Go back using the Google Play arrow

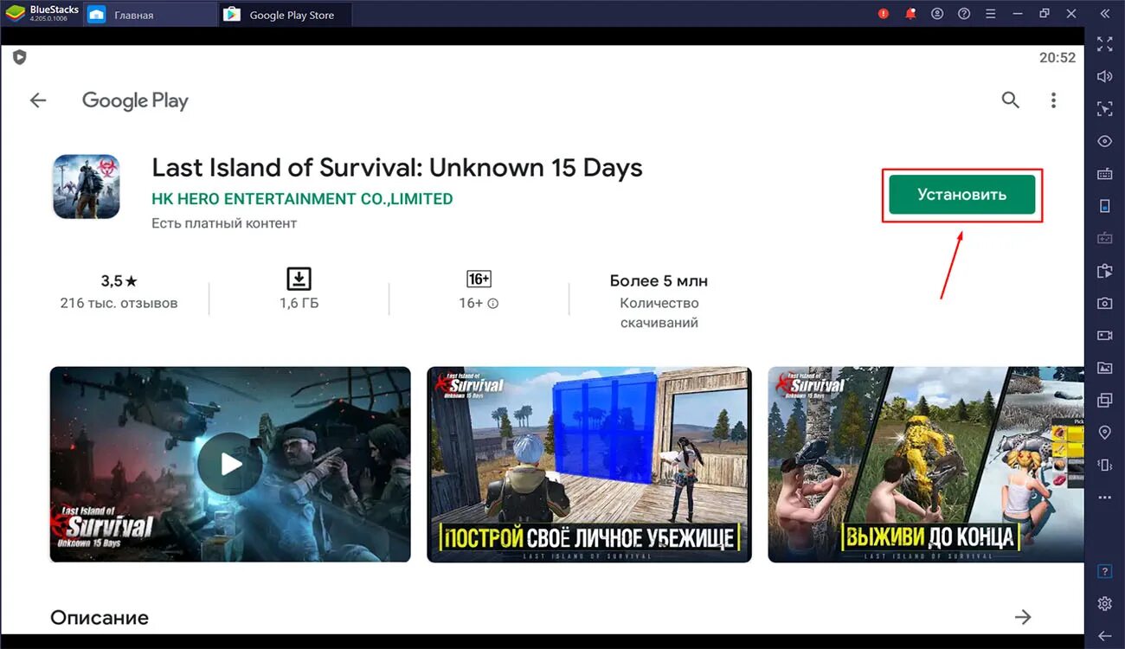pyautogui.click(x=38, y=100)
